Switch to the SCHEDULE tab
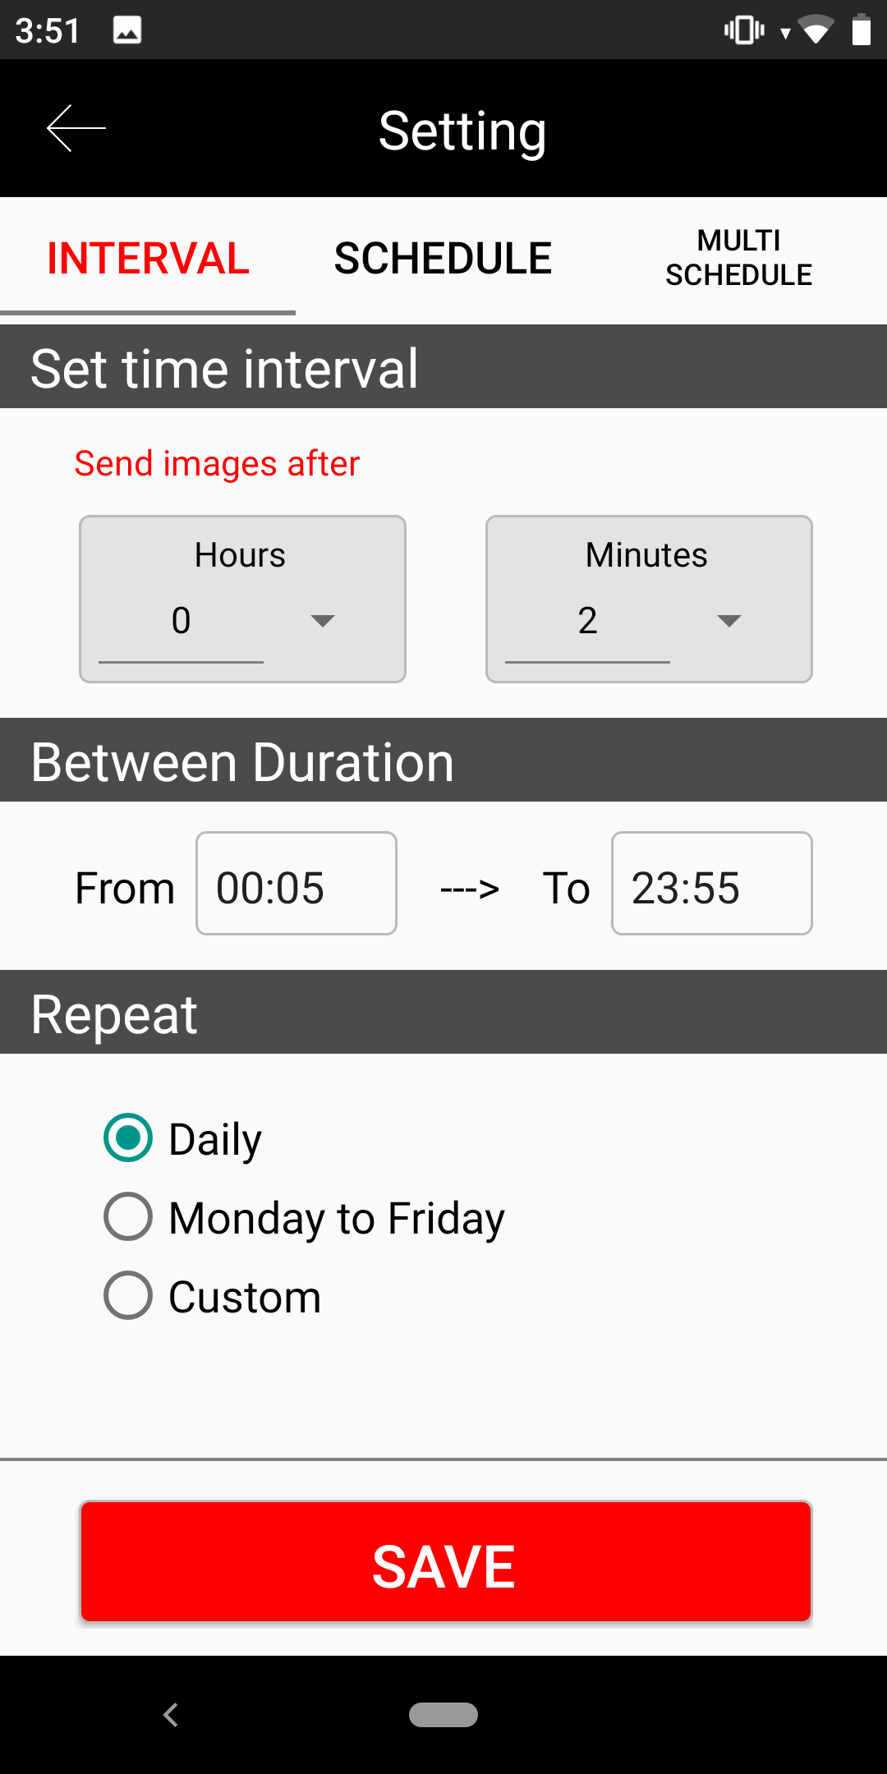Viewport: 887px width, 1774px height. (443, 259)
